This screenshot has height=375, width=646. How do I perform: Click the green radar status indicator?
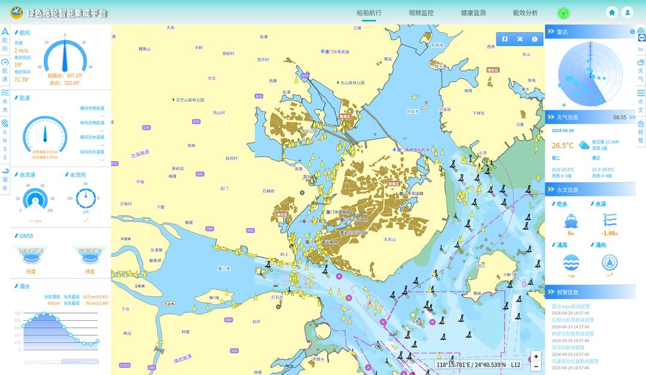tap(563, 13)
